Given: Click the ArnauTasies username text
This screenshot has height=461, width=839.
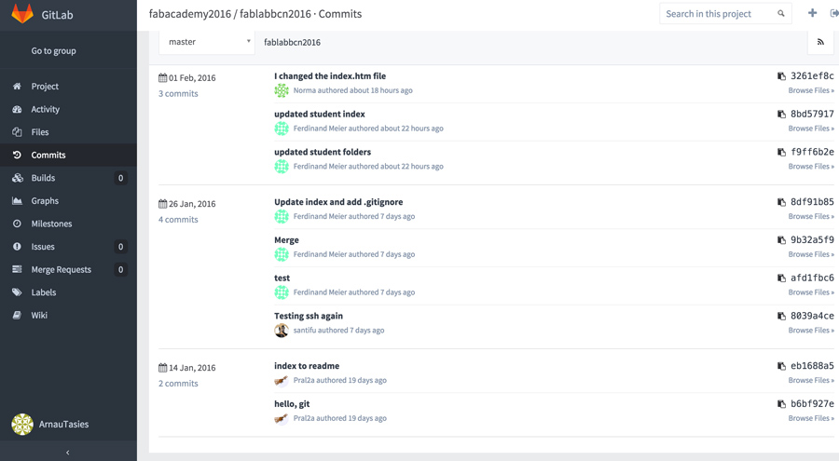Looking at the screenshot, I should tap(63, 424).
